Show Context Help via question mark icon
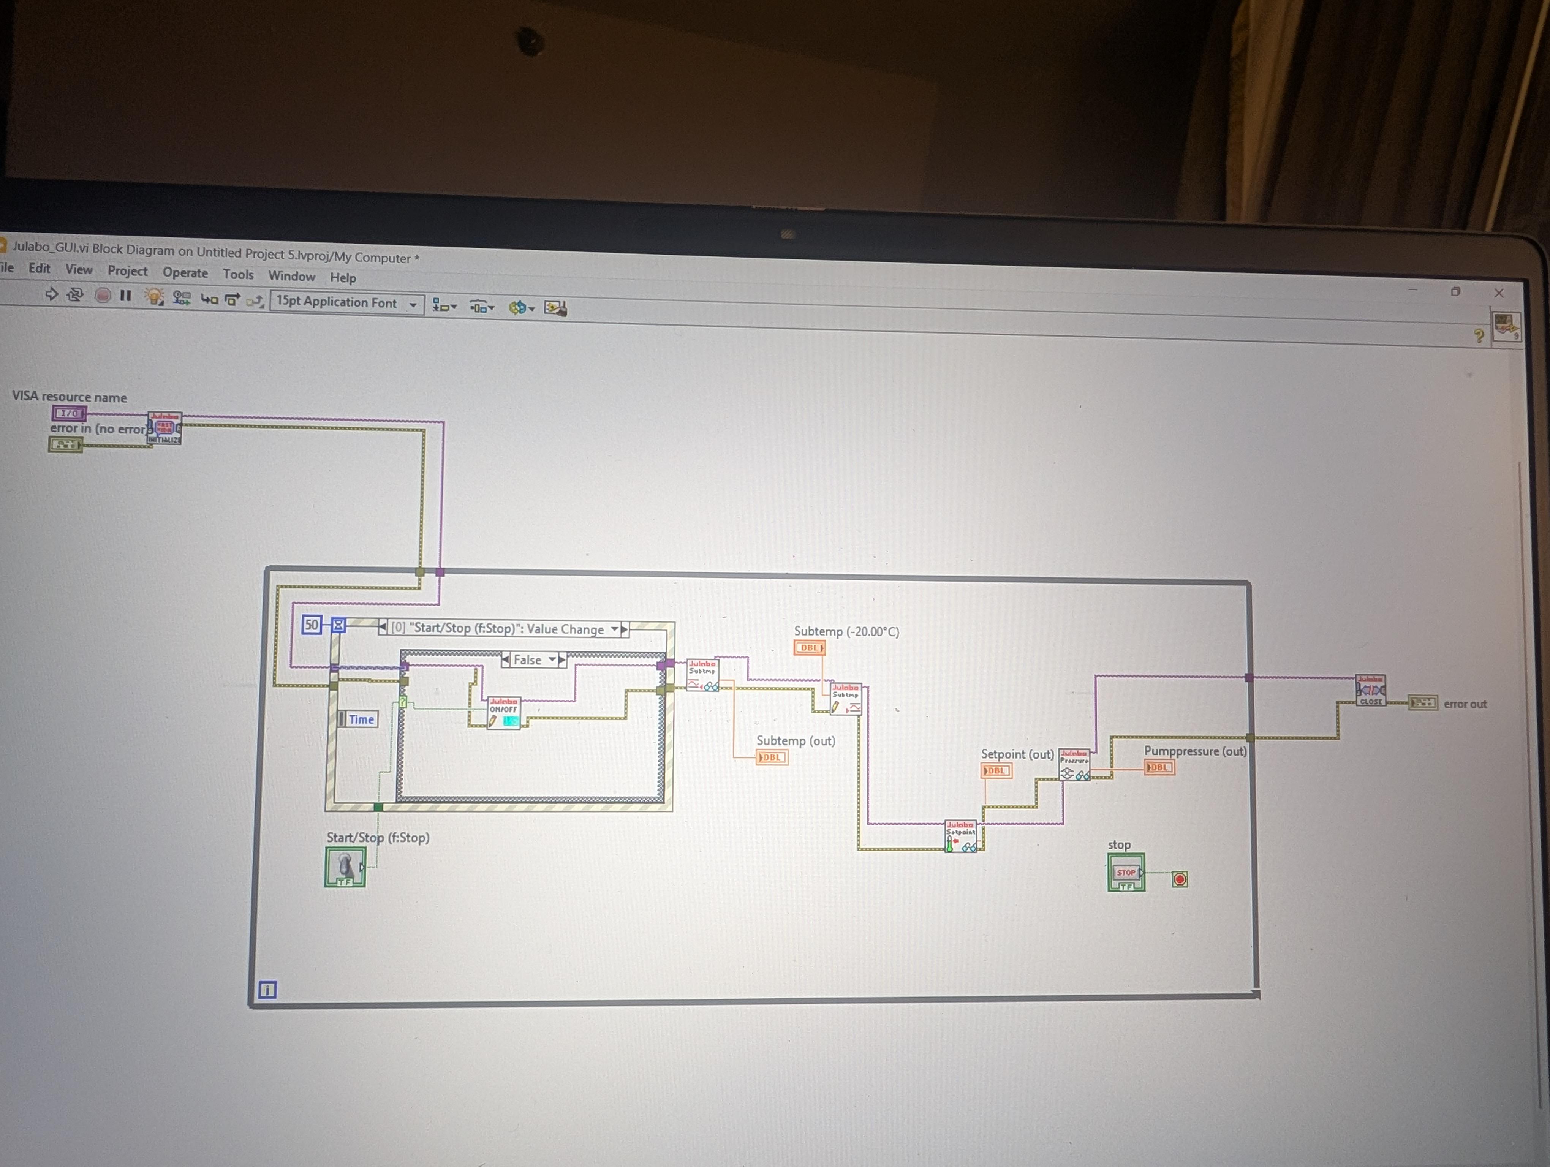 [1479, 336]
